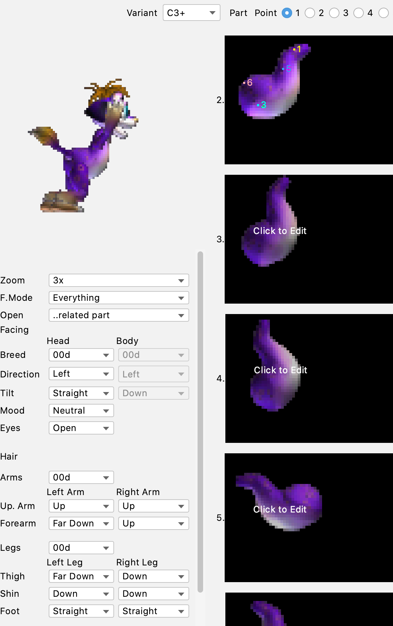Click the yellow attachment point 1 marker
This screenshot has height=626, width=393.
point(294,49)
